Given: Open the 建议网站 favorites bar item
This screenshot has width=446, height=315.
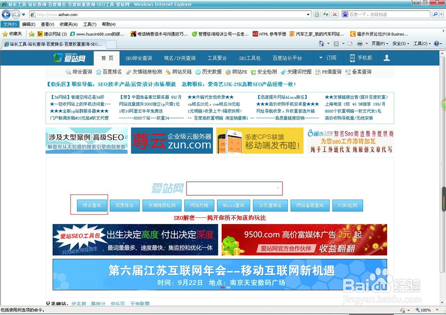Looking at the screenshot, I should (52, 34).
